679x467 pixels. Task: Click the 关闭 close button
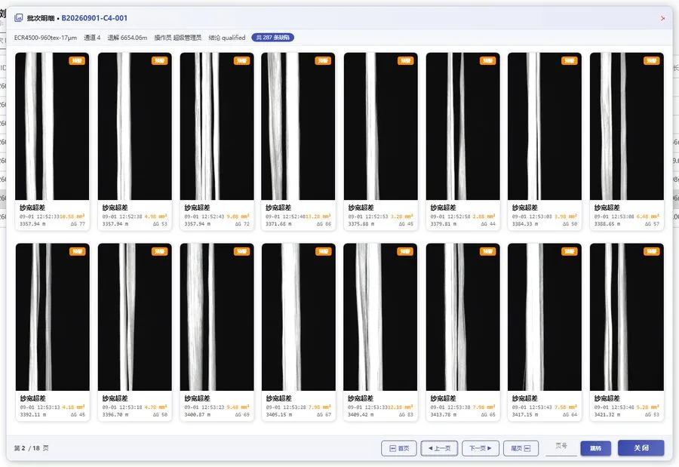(641, 448)
